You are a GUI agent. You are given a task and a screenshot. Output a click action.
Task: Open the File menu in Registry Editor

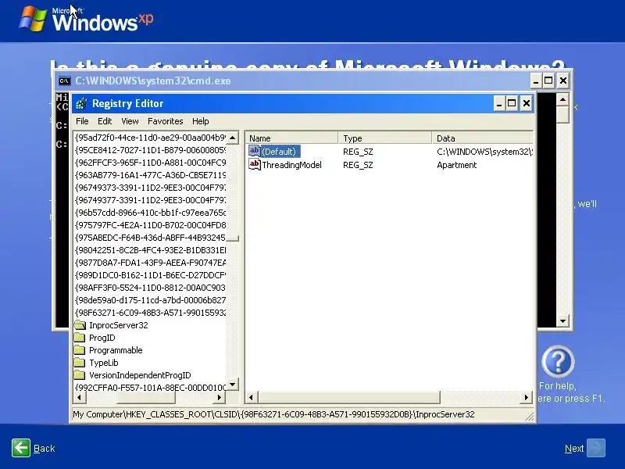[x=82, y=121]
